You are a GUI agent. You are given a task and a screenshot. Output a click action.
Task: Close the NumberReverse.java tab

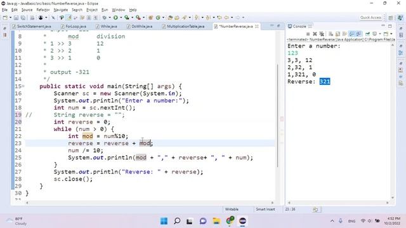pyautogui.click(x=257, y=27)
